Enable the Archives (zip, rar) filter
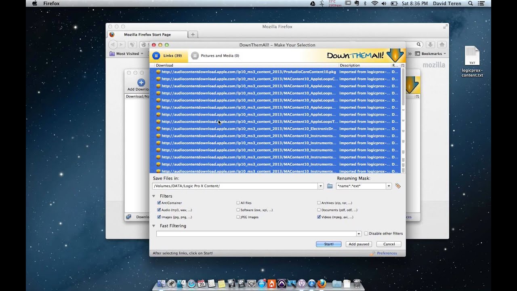The width and height of the screenshot is (517, 291). pyautogui.click(x=319, y=203)
